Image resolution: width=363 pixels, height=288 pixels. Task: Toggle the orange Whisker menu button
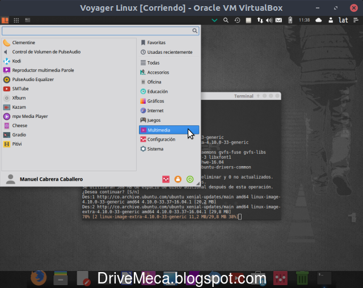(5, 20)
